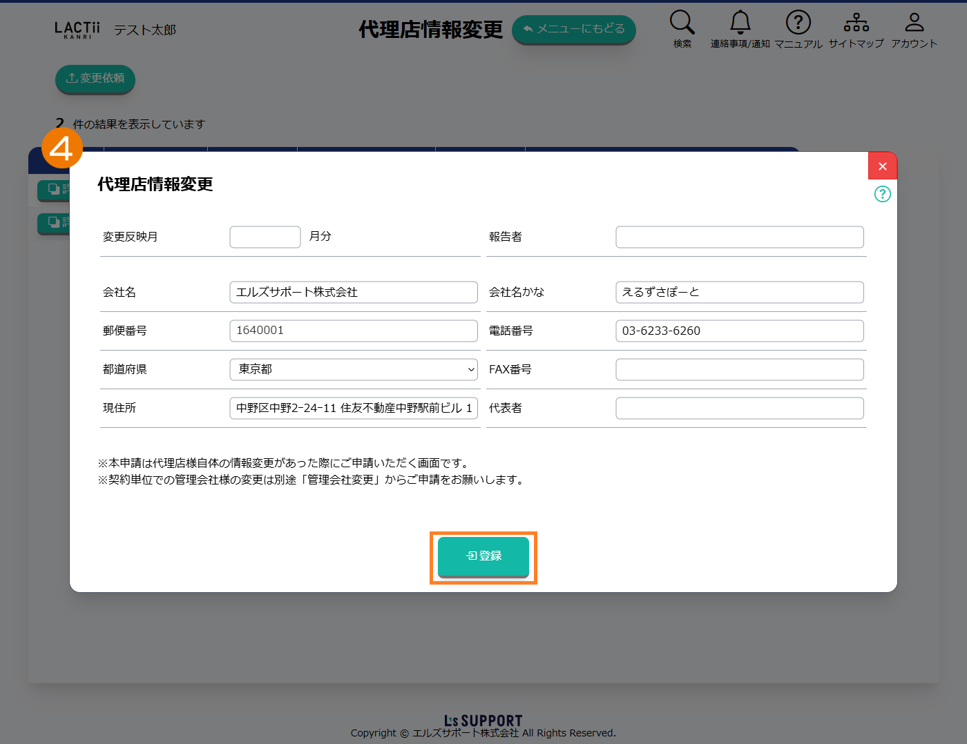967x744 pixels.
Task: Open the manual question mark icon
Action: 798,23
